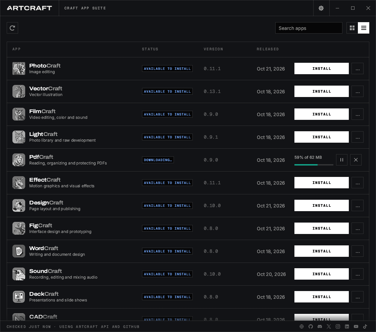Click the WordCraft document icon
Viewport: 376px width, 332px height.
tap(19, 251)
